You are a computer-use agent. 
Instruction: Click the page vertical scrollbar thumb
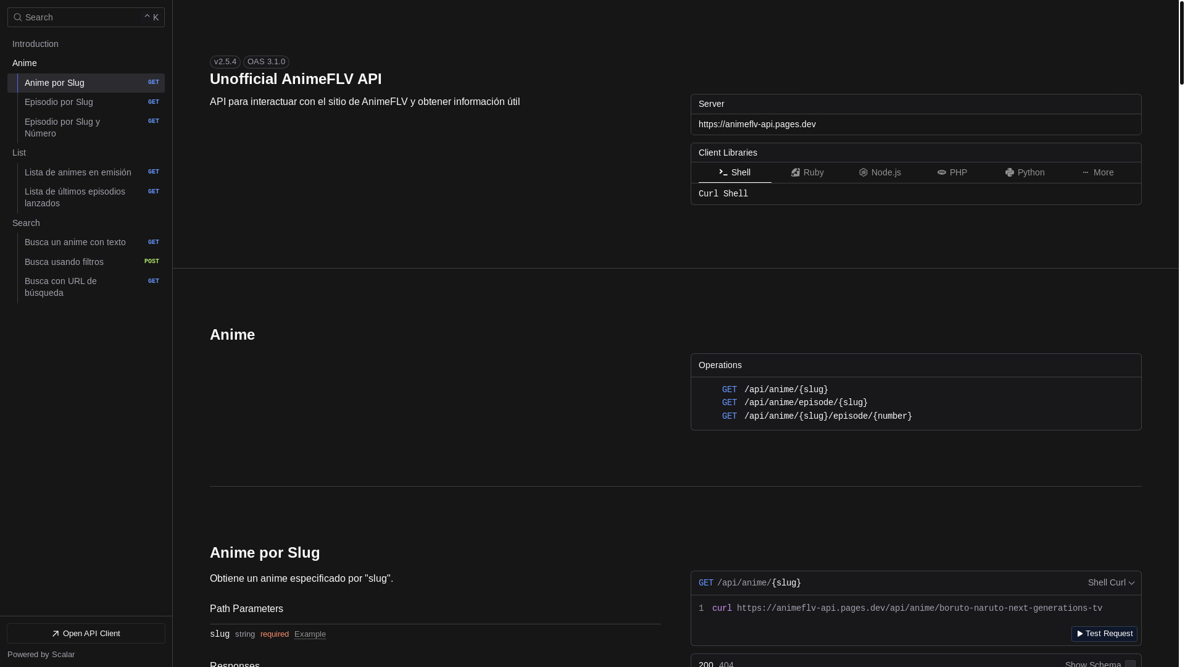coord(1182,42)
